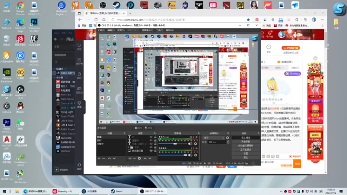Expand the folder group in sources
The height and width of the screenshot is (195, 347).
coord(128,147)
